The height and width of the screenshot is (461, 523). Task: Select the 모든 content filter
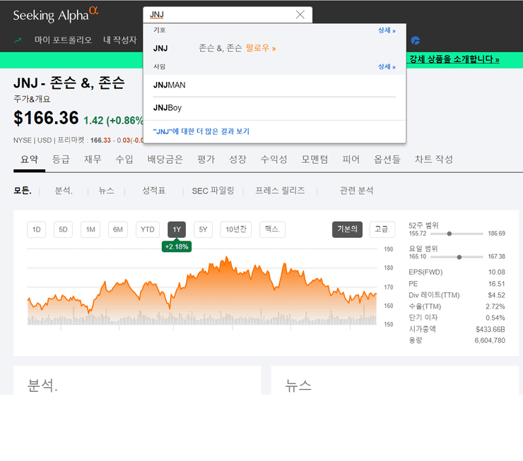[23, 191]
